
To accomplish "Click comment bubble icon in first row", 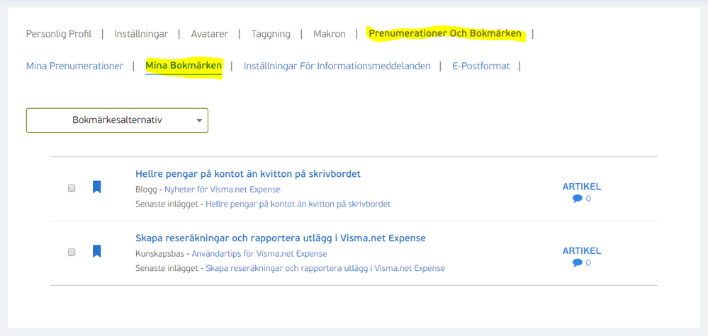I will tap(577, 199).
